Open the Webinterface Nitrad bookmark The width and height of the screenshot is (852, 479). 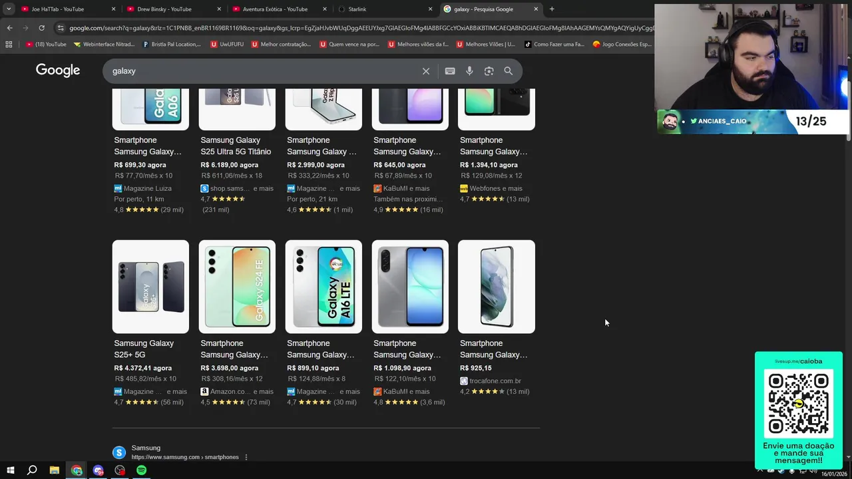pos(104,45)
